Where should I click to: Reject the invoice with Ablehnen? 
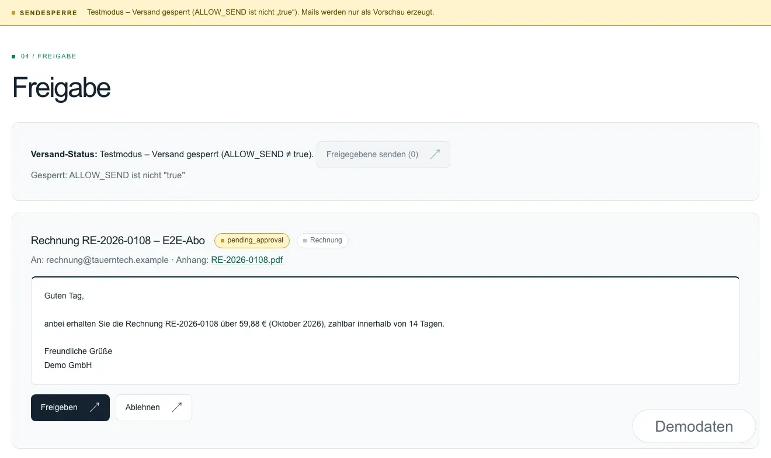154,408
